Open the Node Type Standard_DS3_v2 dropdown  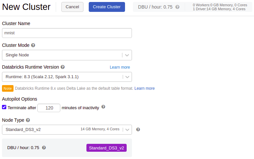67,130
